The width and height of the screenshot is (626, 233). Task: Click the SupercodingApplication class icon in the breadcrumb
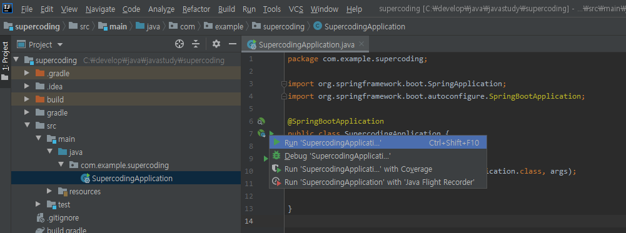[x=318, y=26]
